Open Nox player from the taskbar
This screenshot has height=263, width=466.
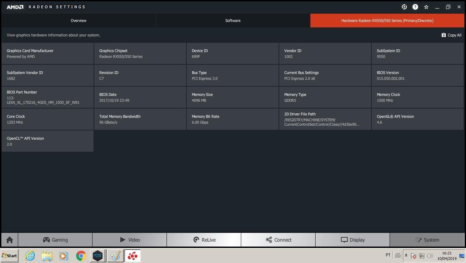(98, 256)
